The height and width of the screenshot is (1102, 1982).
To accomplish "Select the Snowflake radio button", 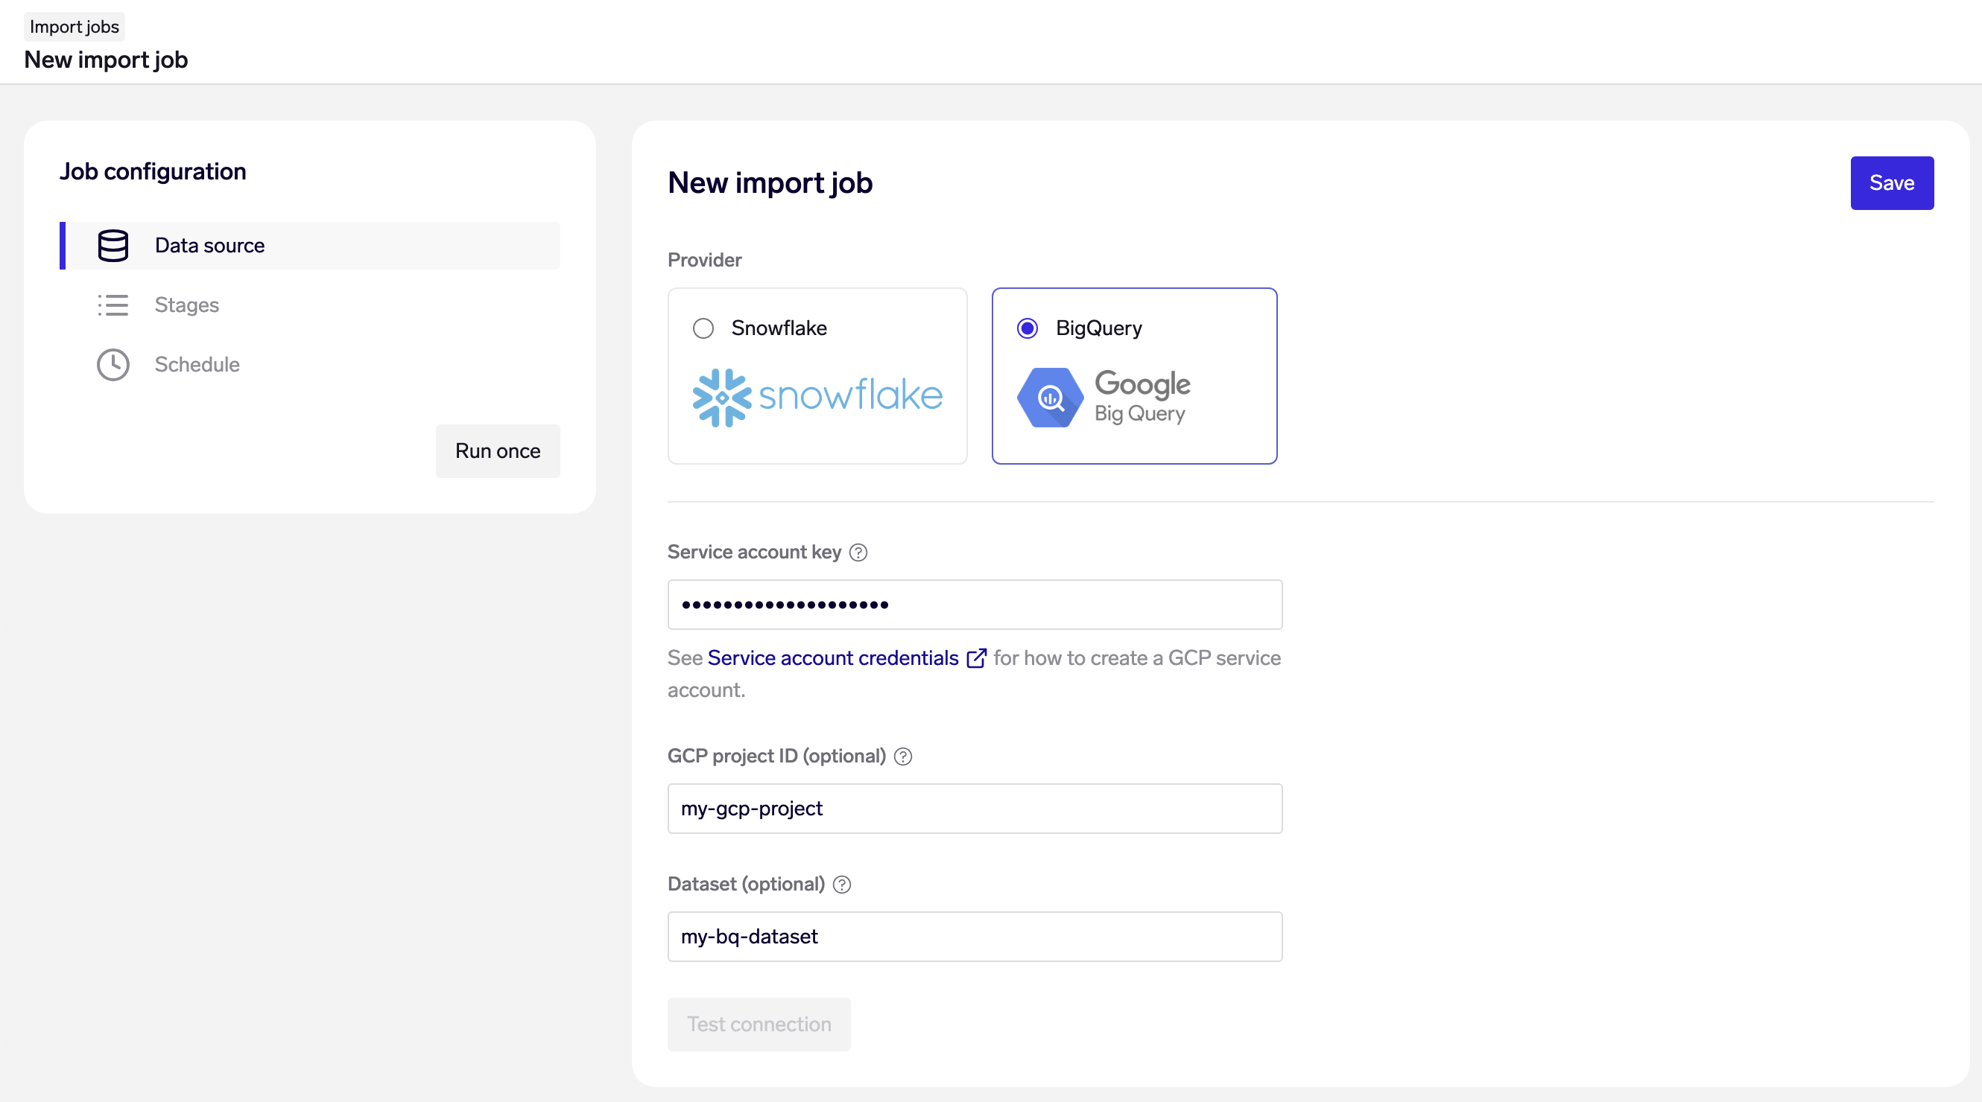I will click(703, 327).
